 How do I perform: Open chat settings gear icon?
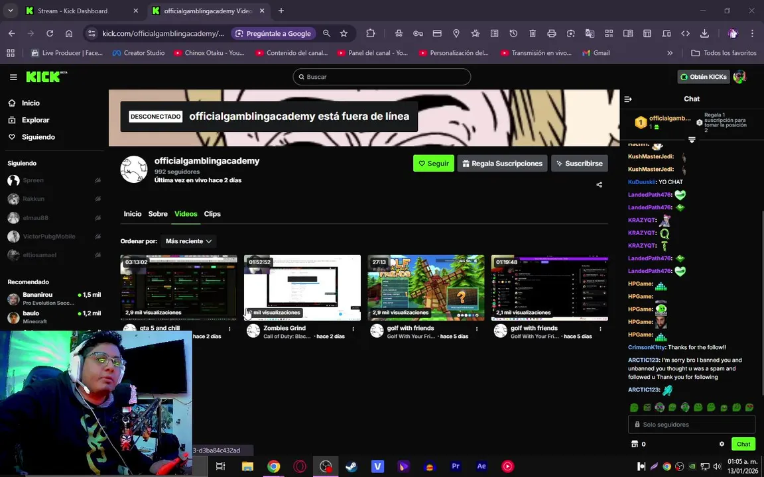[722, 444]
